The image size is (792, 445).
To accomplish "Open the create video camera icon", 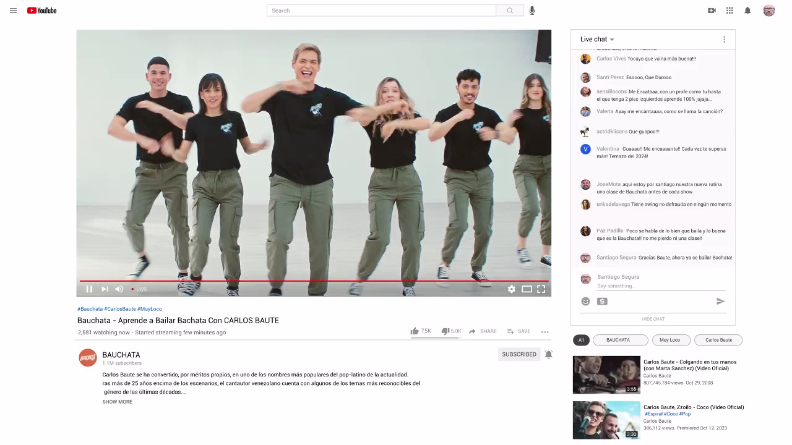I will tap(712, 11).
